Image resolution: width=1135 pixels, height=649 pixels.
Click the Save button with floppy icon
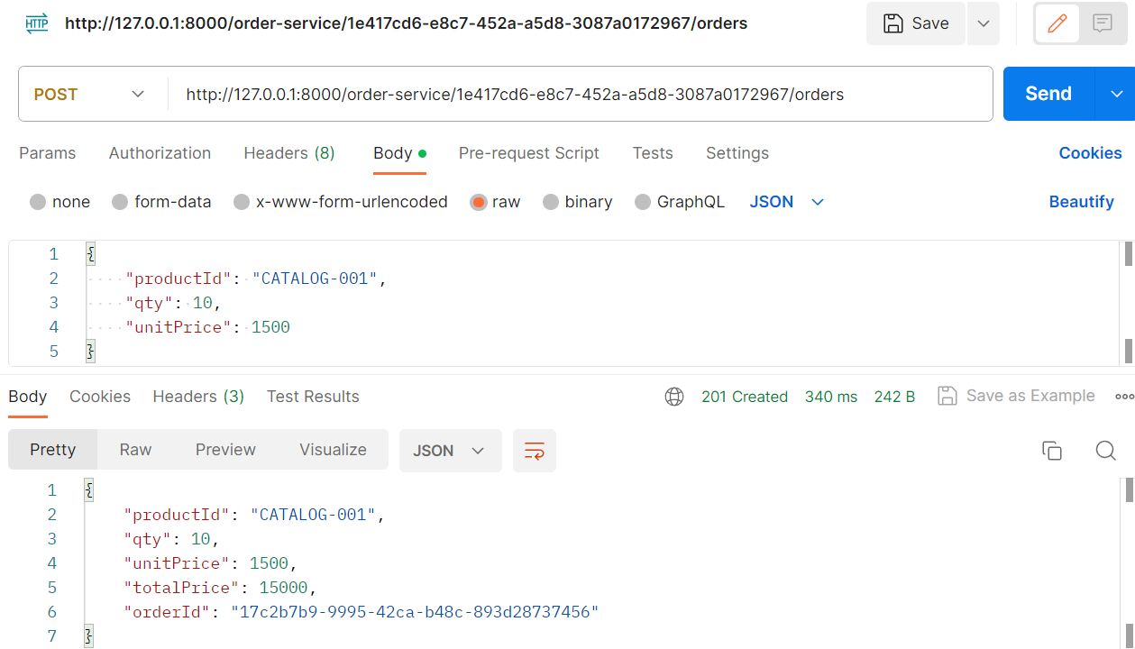pos(915,23)
